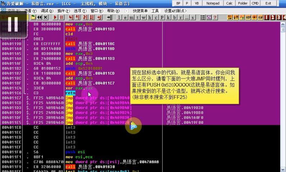Click the red question mark help icon
Screen dimensions: 286x172
coord(215,17)
